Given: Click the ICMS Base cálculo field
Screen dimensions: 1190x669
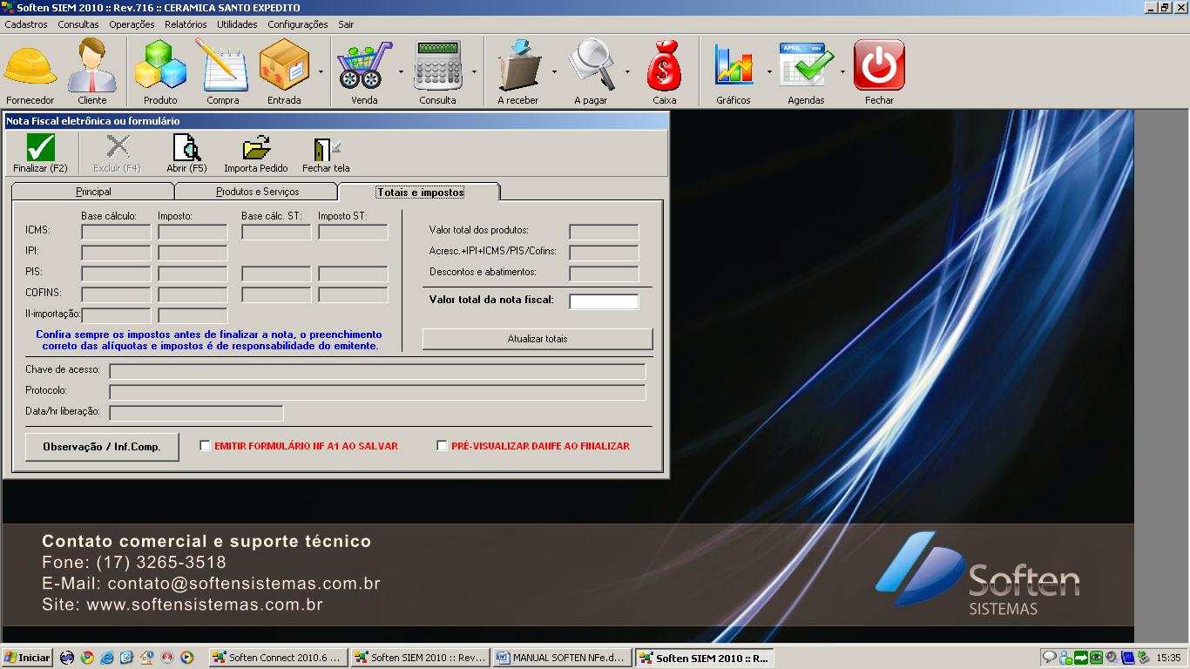Looking at the screenshot, I should coord(116,232).
